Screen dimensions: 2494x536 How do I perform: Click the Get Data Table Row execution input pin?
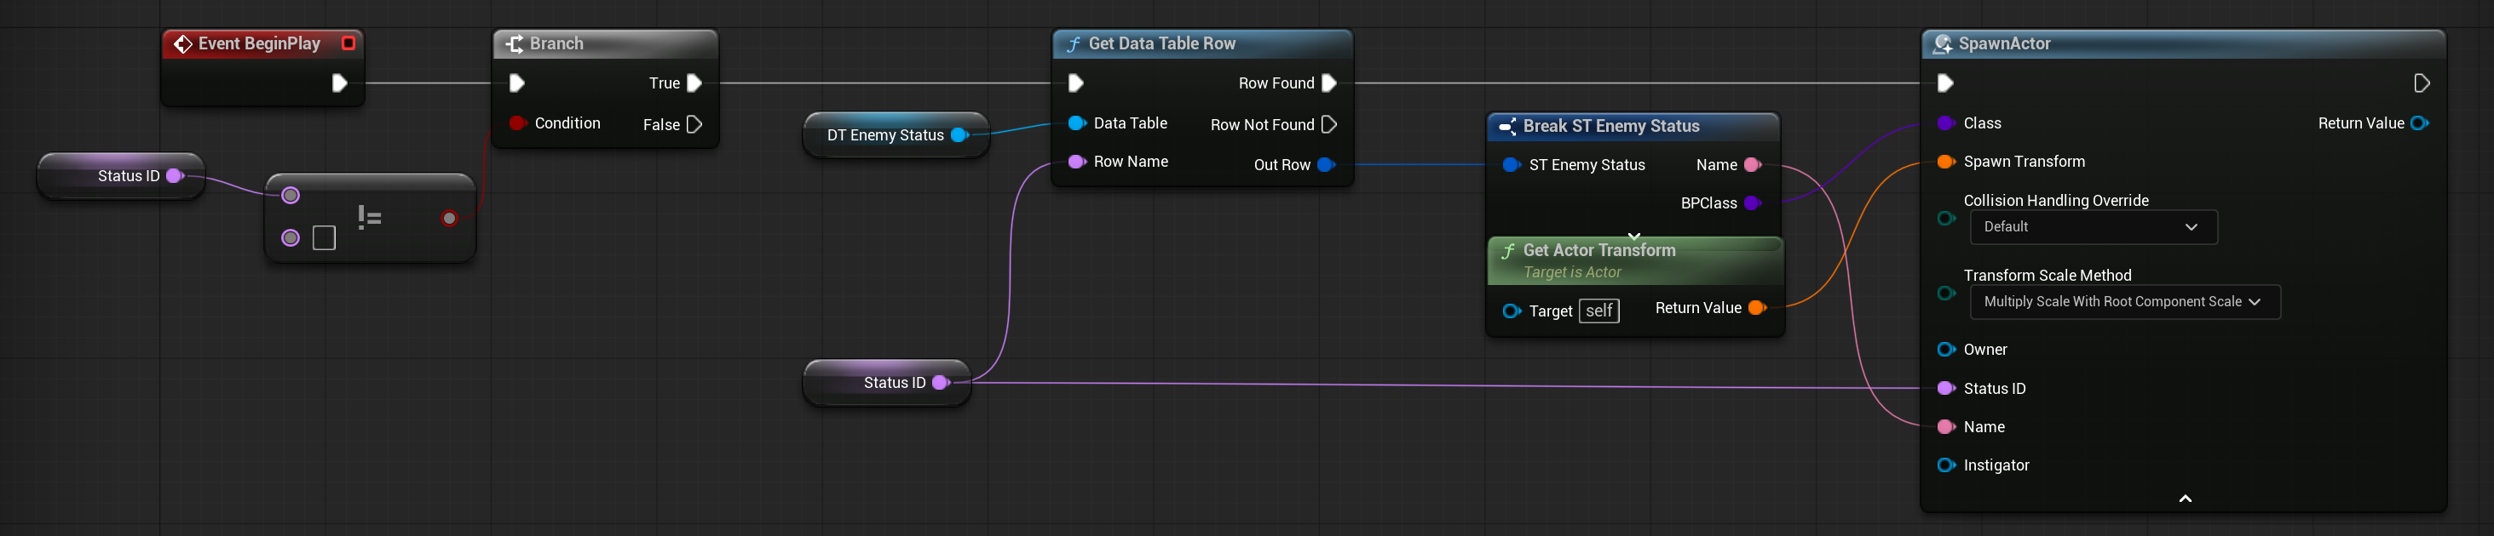[x=1075, y=83]
